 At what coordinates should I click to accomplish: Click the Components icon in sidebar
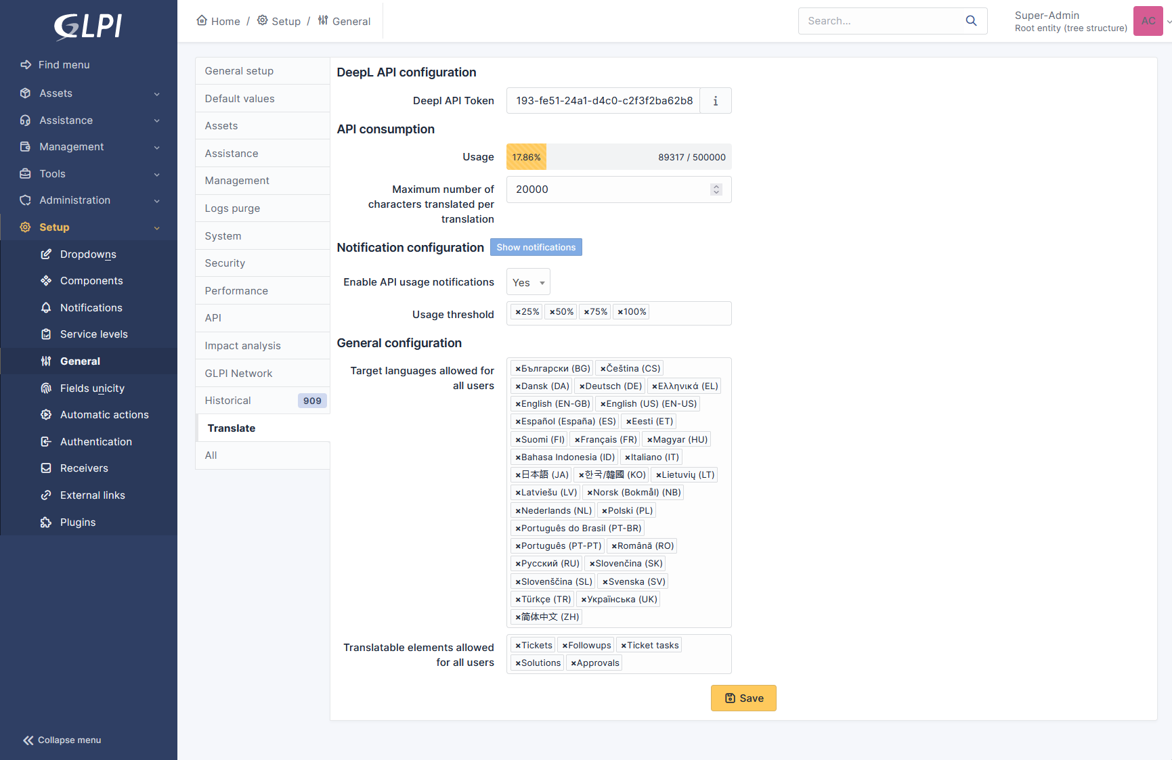(46, 281)
